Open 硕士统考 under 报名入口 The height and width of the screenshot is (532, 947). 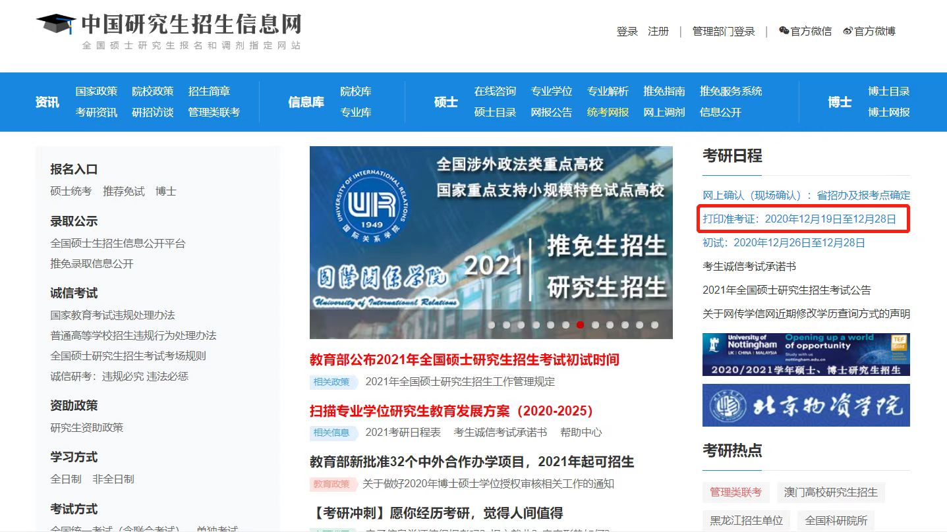[71, 192]
